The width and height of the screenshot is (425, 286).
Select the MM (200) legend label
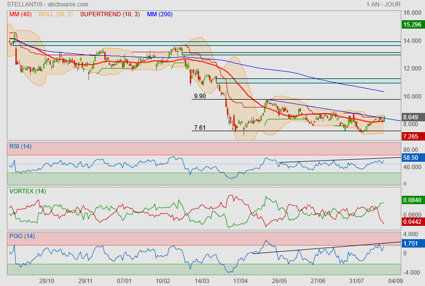point(160,14)
